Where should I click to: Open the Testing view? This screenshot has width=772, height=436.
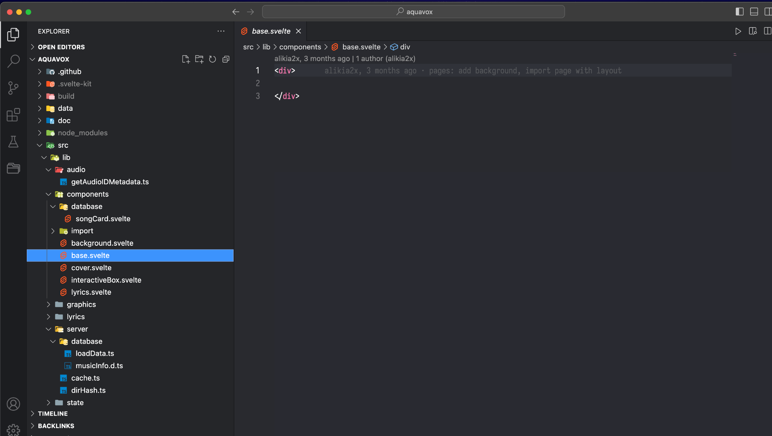tap(14, 142)
